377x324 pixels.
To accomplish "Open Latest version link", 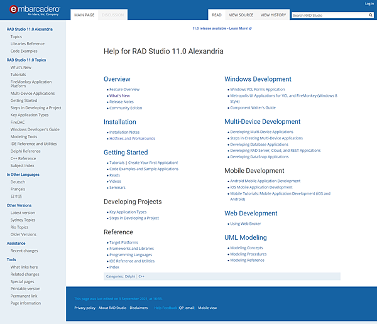I will 23,213.
